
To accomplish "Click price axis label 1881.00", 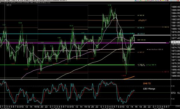I will point(175,26).
